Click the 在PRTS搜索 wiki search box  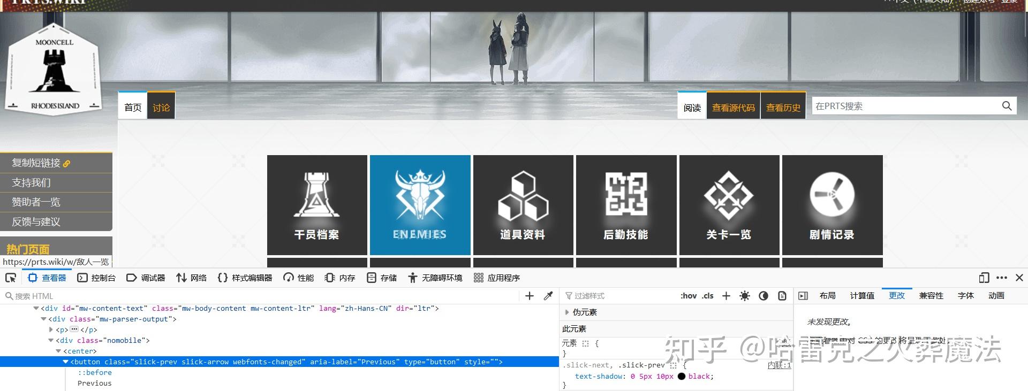[x=905, y=106]
